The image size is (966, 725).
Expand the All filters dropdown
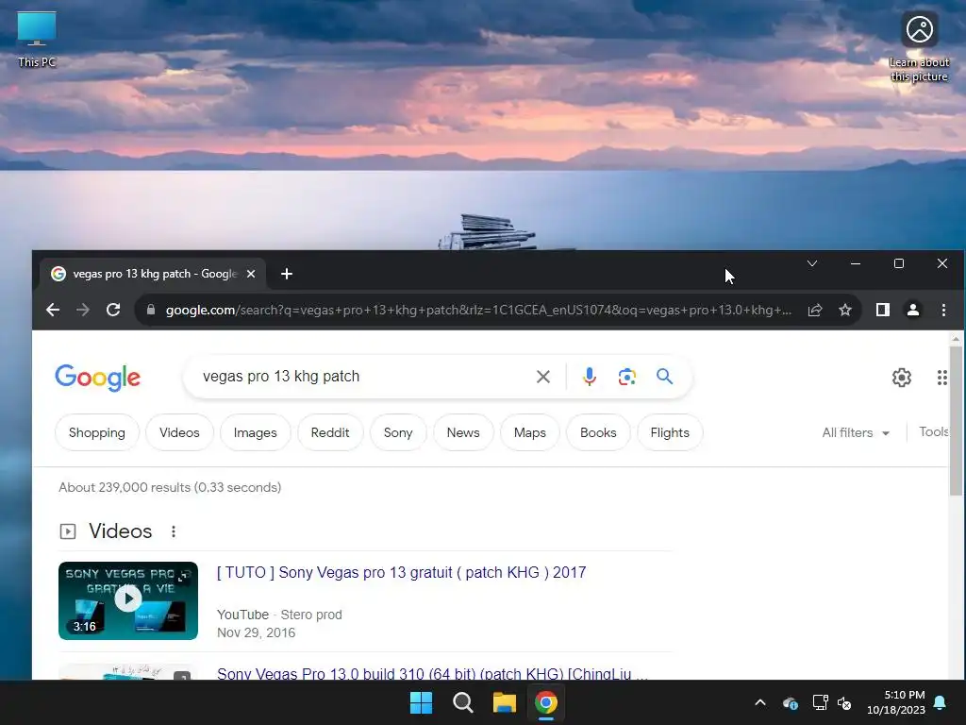click(856, 432)
